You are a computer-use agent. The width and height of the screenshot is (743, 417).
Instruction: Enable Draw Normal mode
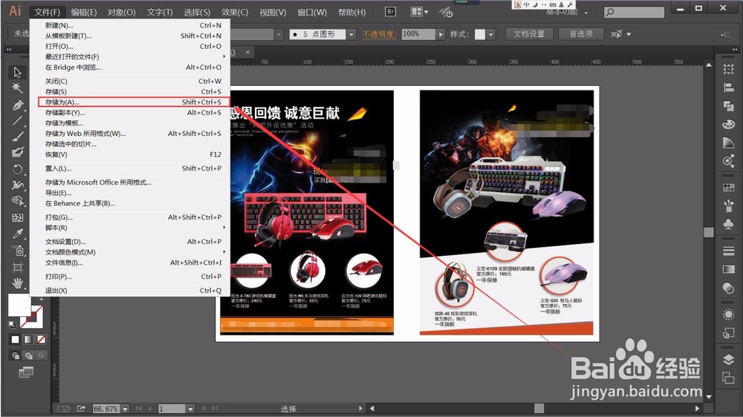coord(16,355)
